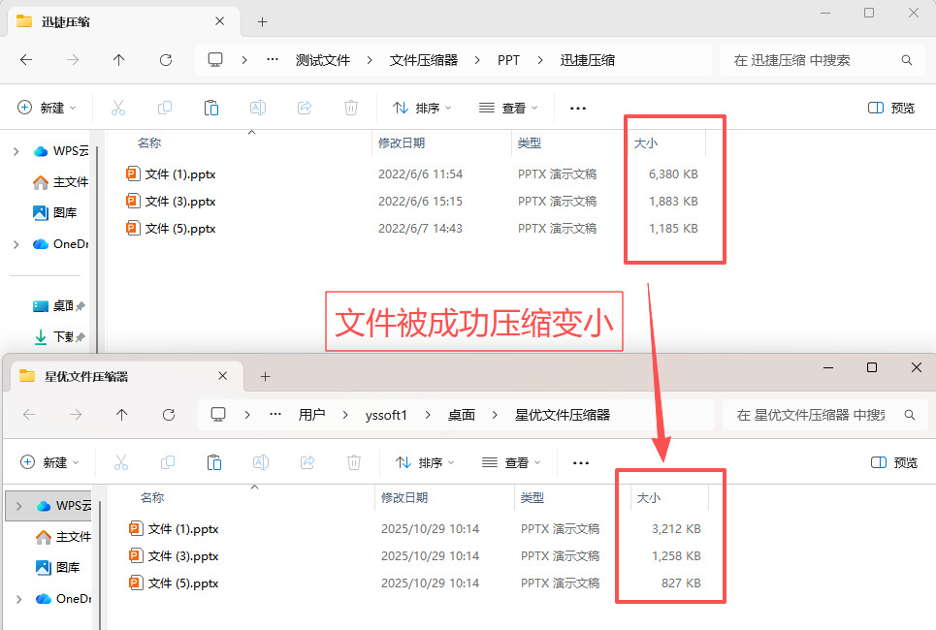Go up one level in 星优文件压缩器 window
This screenshot has width=936, height=630.
click(x=122, y=415)
